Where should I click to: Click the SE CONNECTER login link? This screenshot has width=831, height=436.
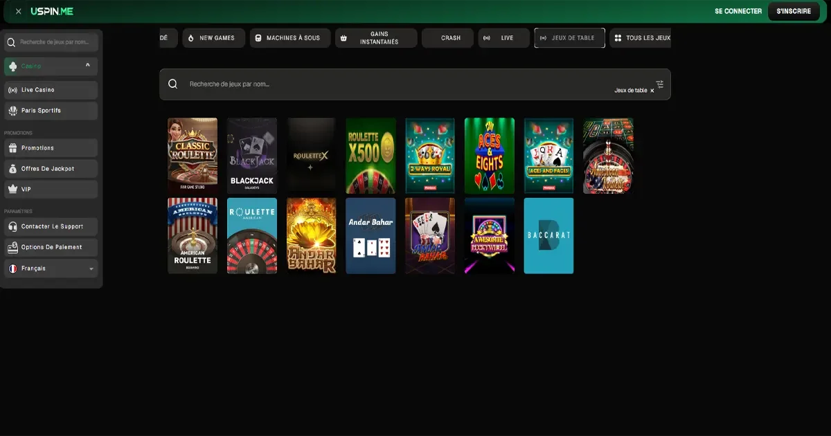pos(738,11)
